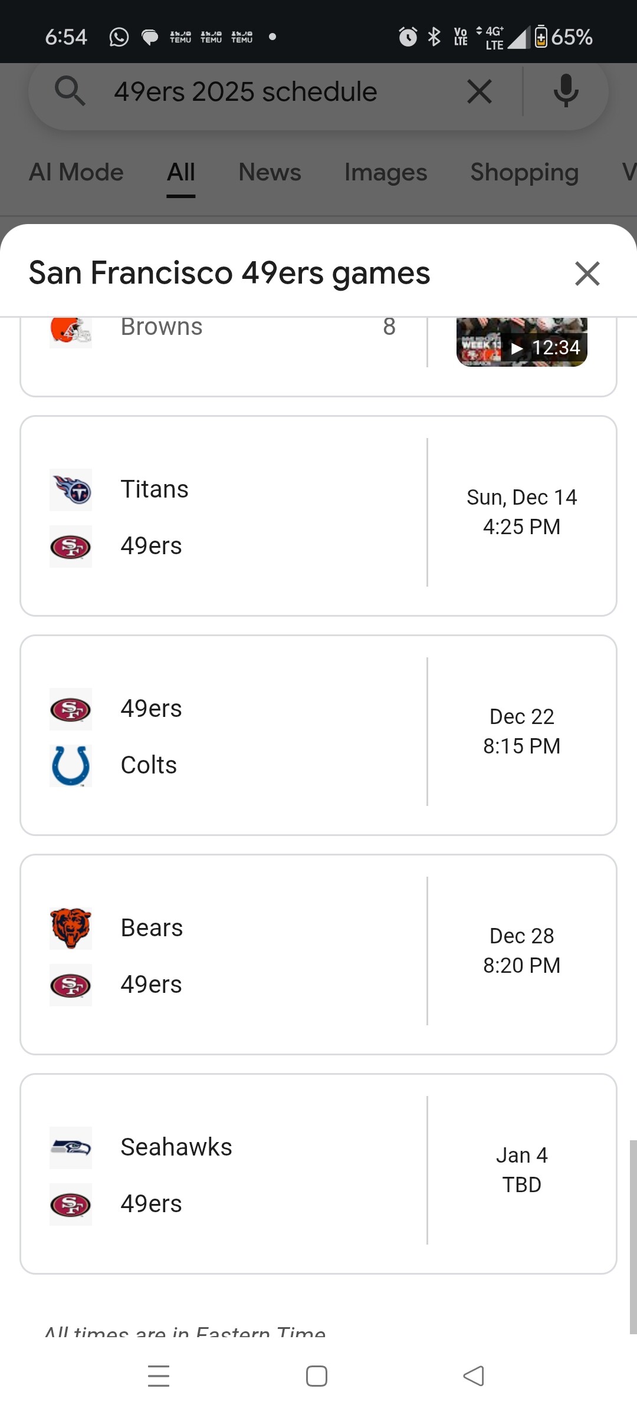Open the Shopping tab
637x1415 pixels.
click(524, 172)
